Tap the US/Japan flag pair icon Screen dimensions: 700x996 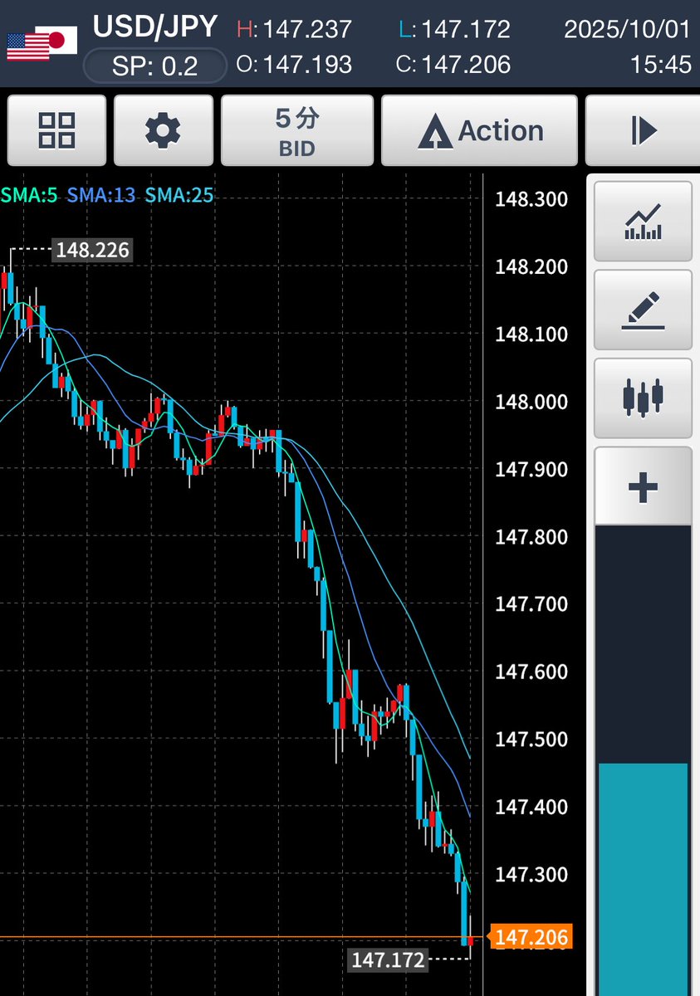42,43
